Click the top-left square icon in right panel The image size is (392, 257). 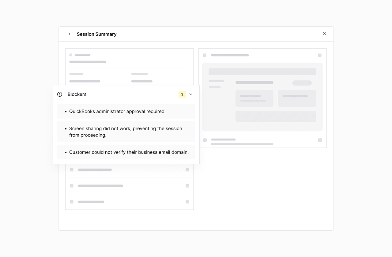(205, 55)
